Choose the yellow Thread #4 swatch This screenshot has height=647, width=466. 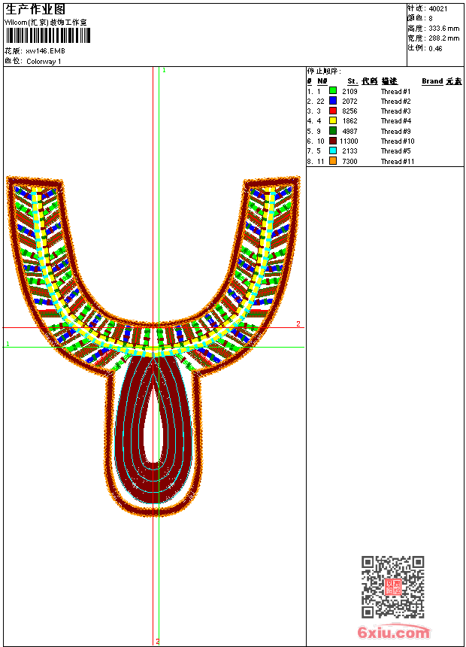click(333, 121)
